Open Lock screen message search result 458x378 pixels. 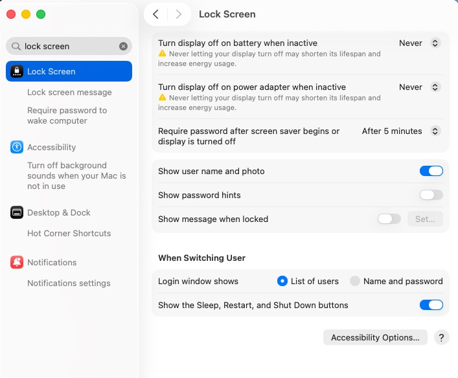click(69, 93)
